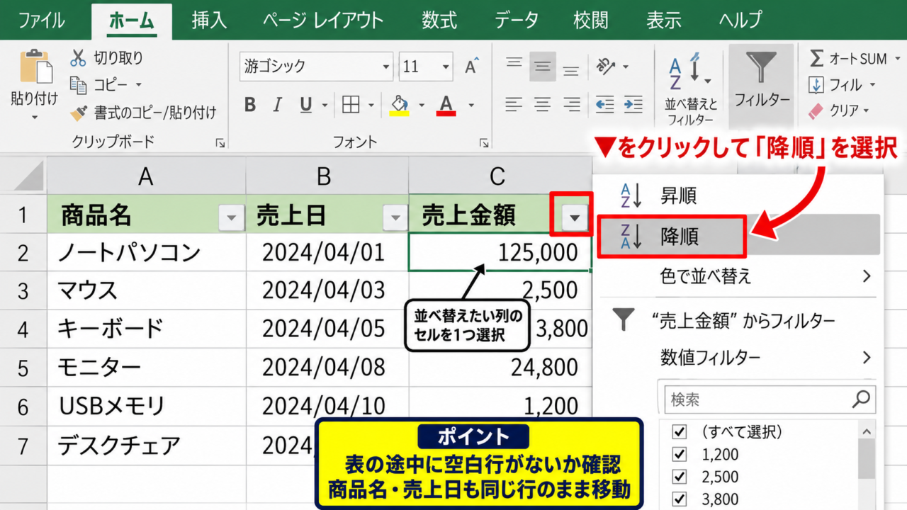The image size is (907, 510).
Task: Switch to the ページ レイアウト tab
Action: click(323, 20)
